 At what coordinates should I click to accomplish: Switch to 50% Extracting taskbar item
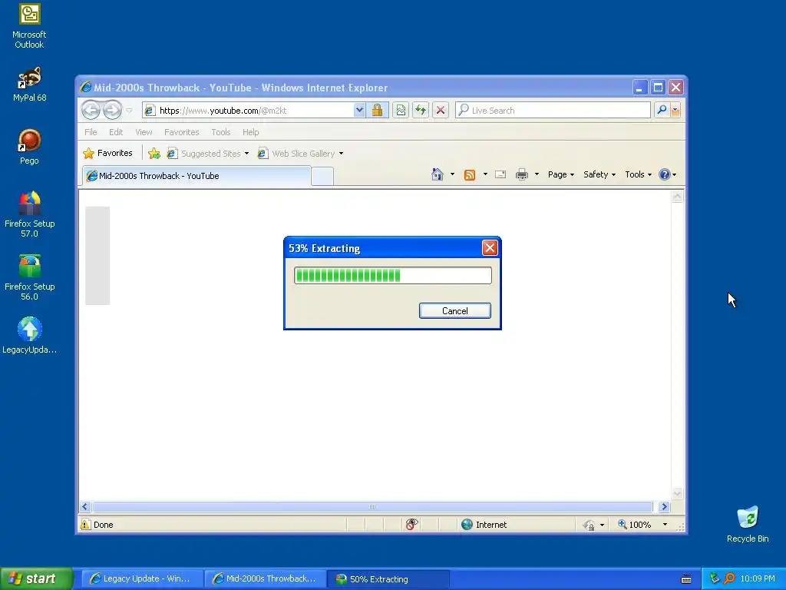[x=388, y=578]
